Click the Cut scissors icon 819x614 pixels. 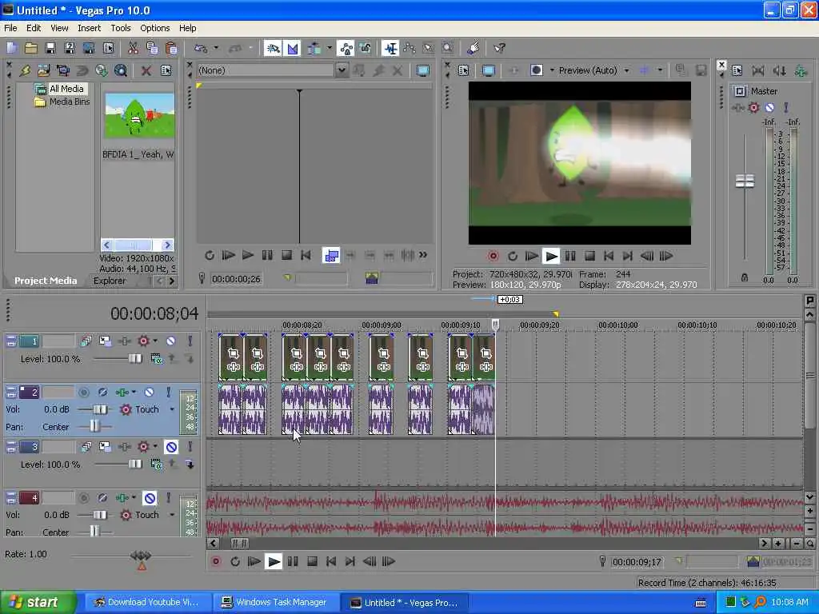[134, 48]
